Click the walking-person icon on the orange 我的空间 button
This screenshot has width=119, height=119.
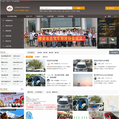click(107, 8)
